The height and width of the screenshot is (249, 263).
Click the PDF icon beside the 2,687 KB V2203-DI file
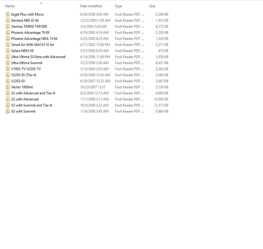coord(8,81)
